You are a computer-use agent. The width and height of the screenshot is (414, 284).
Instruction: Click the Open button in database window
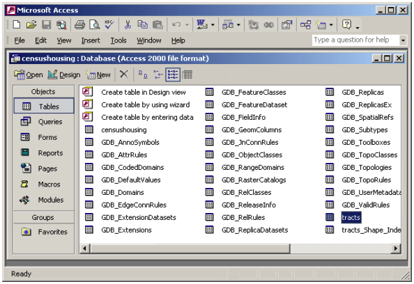[x=29, y=74]
